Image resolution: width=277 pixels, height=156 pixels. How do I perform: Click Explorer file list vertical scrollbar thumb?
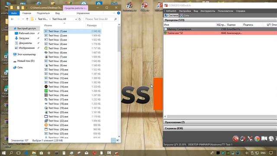coord(119,39)
